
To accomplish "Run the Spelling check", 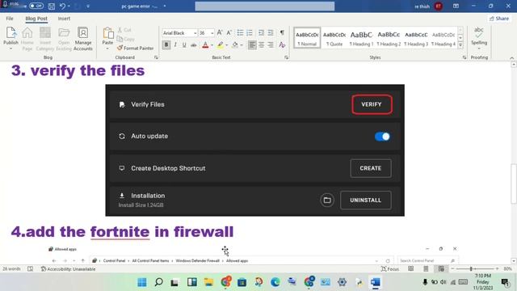I will point(479,38).
